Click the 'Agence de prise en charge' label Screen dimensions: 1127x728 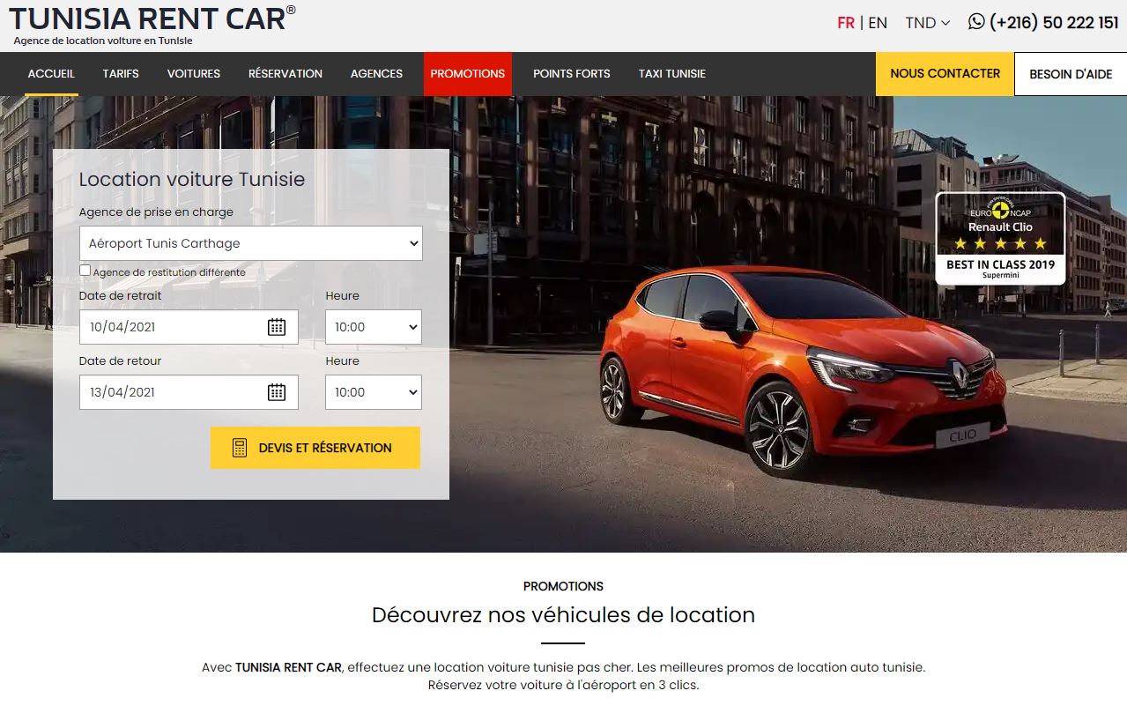pyautogui.click(x=156, y=212)
